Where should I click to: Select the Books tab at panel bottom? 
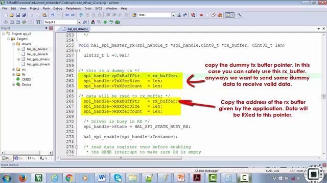[19, 158]
